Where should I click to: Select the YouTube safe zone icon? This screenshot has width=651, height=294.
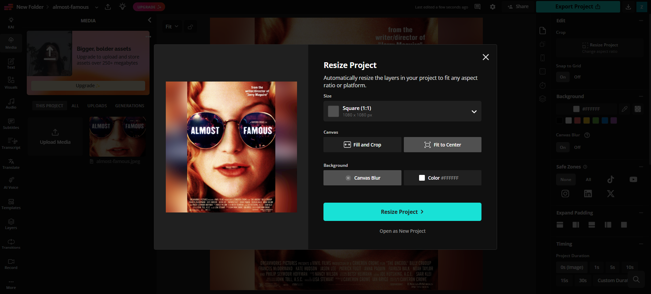tap(633, 179)
